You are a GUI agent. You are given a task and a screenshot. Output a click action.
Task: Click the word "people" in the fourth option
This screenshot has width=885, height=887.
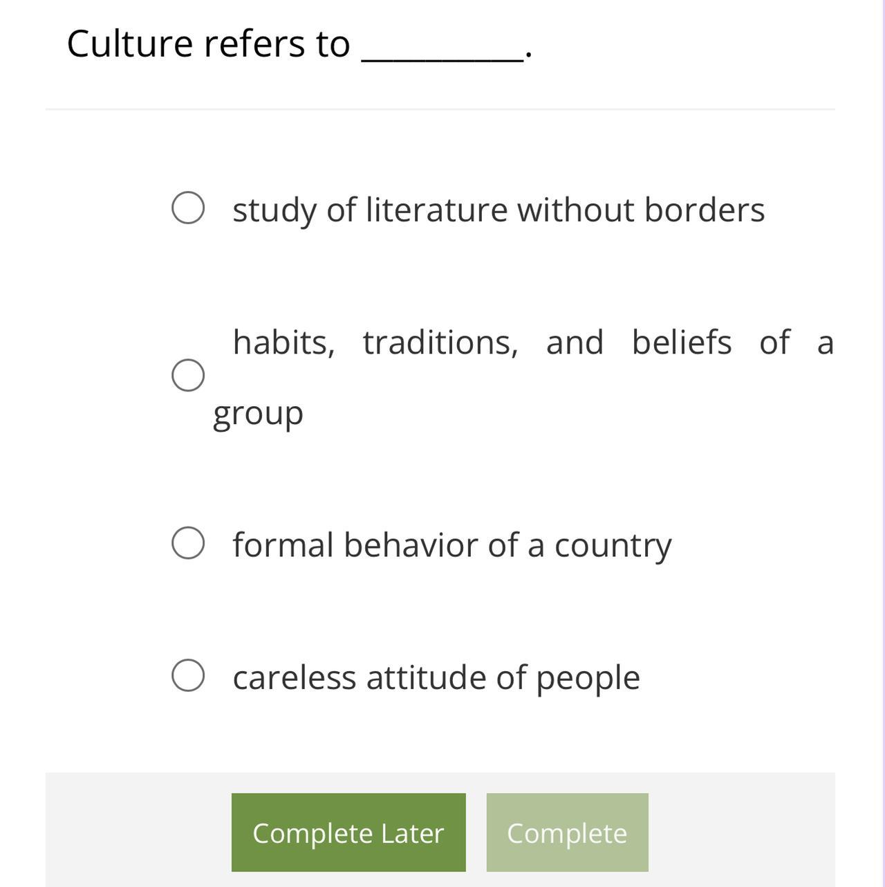[588, 678]
